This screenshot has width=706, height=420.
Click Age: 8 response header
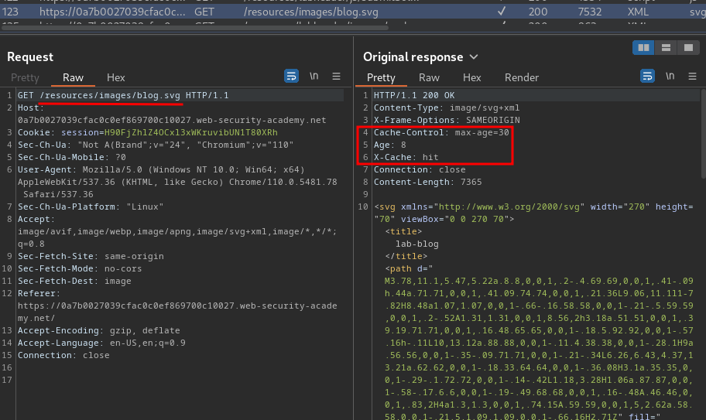(x=390, y=145)
